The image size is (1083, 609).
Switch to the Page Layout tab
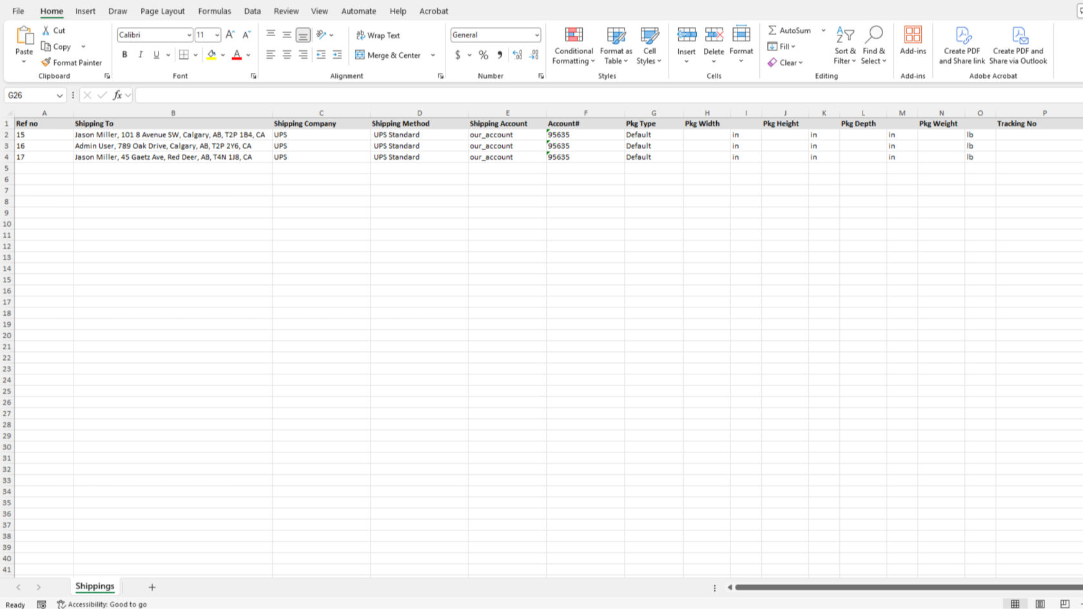(x=162, y=11)
